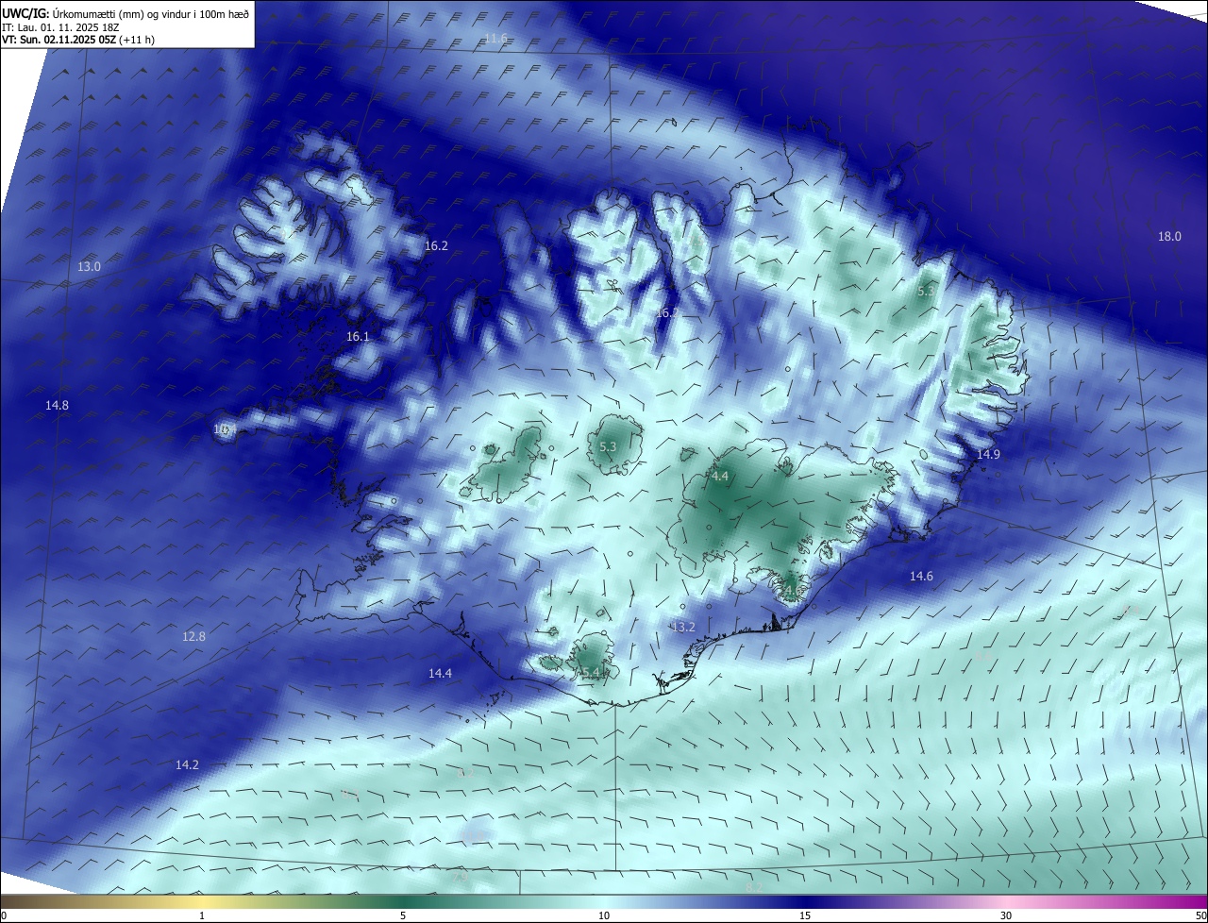Click the 16.2 value label
1208x923 pixels.
click(436, 245)
